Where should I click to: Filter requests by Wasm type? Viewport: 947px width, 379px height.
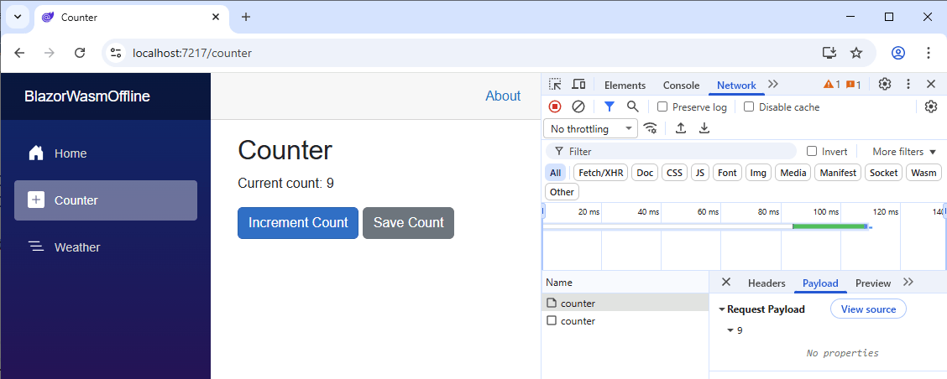point(923,174)
